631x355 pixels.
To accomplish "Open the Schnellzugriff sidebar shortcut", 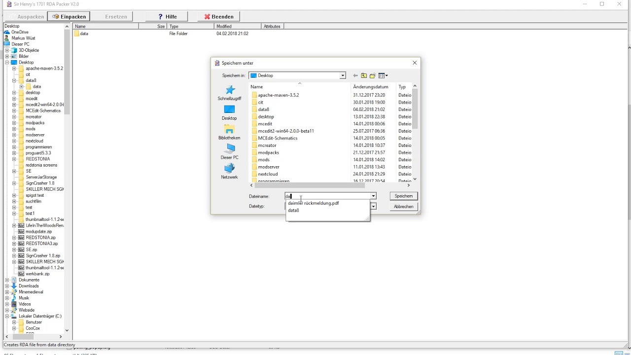I will (x=229, y=94).
